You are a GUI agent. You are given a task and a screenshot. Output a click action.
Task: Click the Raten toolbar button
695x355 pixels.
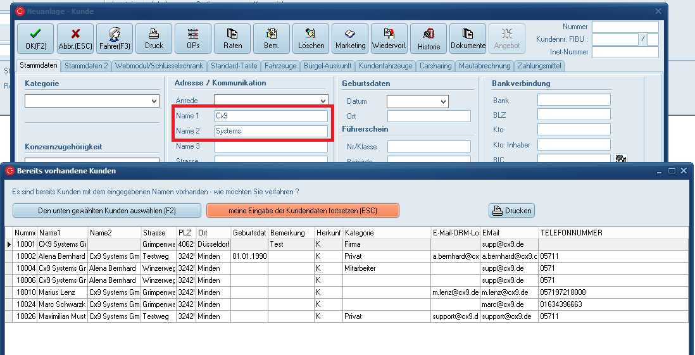tap(232, 39)
